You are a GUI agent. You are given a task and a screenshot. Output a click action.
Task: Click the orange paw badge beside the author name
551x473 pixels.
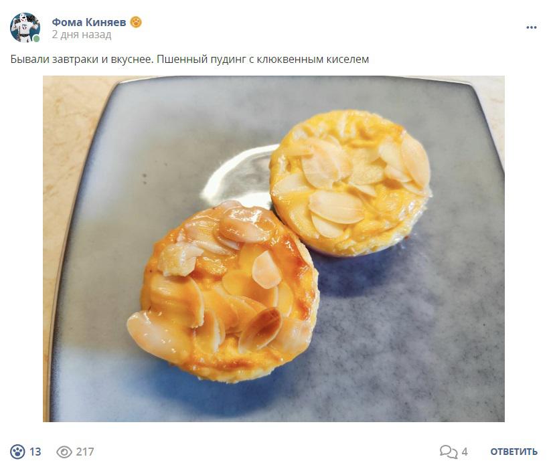(x=136, y=22)
